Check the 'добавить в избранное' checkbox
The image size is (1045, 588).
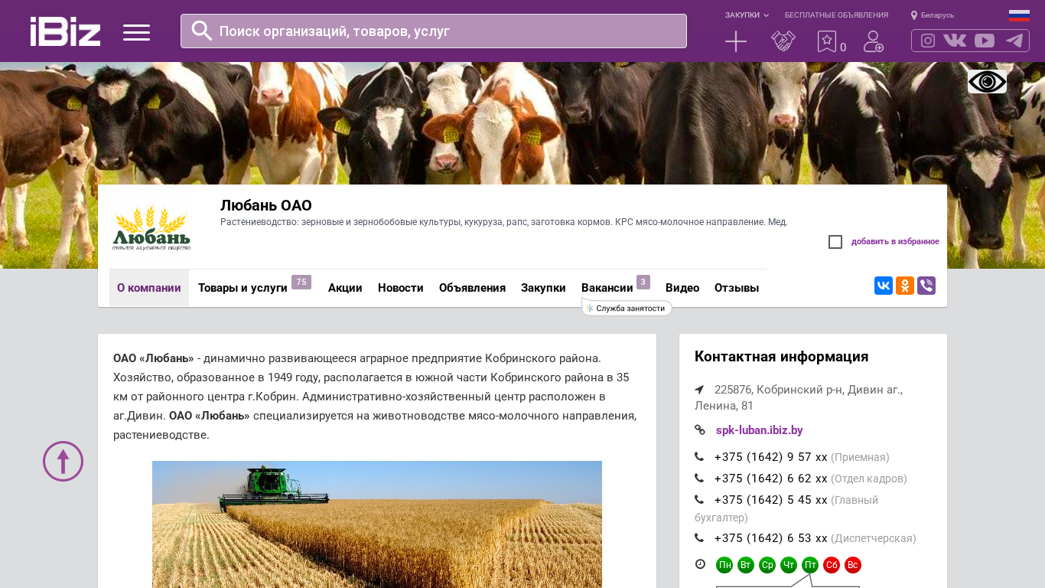coord(835,242)
